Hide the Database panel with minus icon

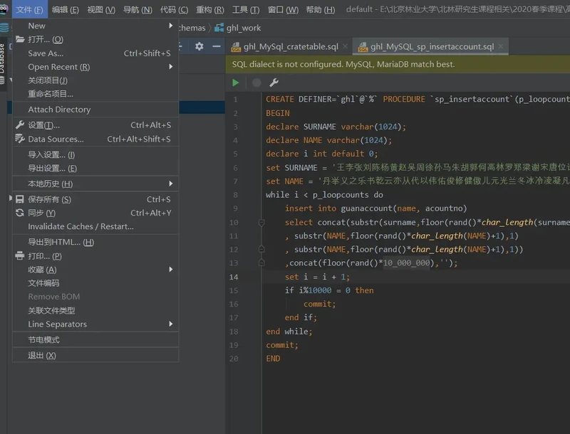point(217,46)
